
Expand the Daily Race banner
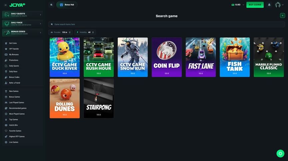click(23, 24)
